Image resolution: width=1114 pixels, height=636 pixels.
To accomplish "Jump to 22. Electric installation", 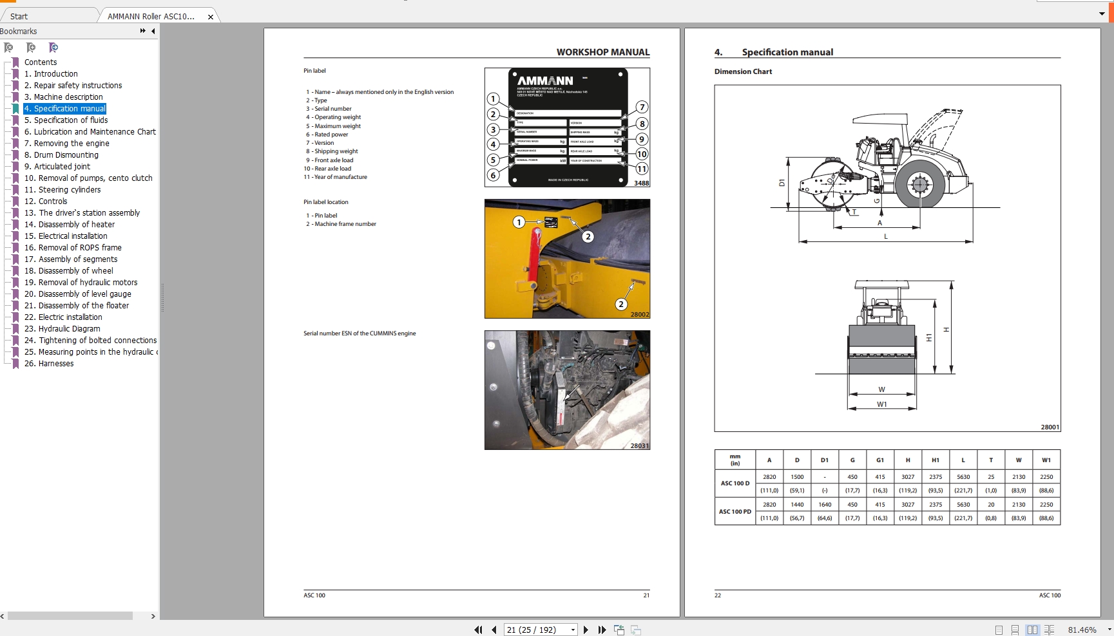I will [x=63, y=317].
